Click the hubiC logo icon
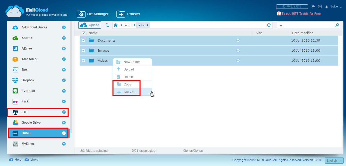 15,133
